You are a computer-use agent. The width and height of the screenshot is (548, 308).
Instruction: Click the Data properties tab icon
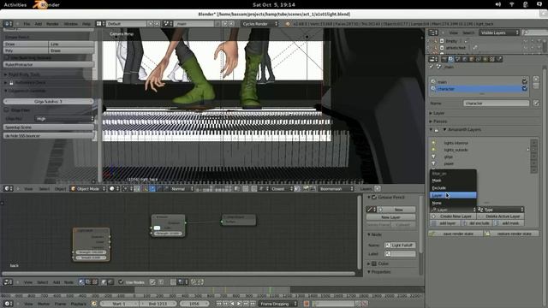(485, 59)
